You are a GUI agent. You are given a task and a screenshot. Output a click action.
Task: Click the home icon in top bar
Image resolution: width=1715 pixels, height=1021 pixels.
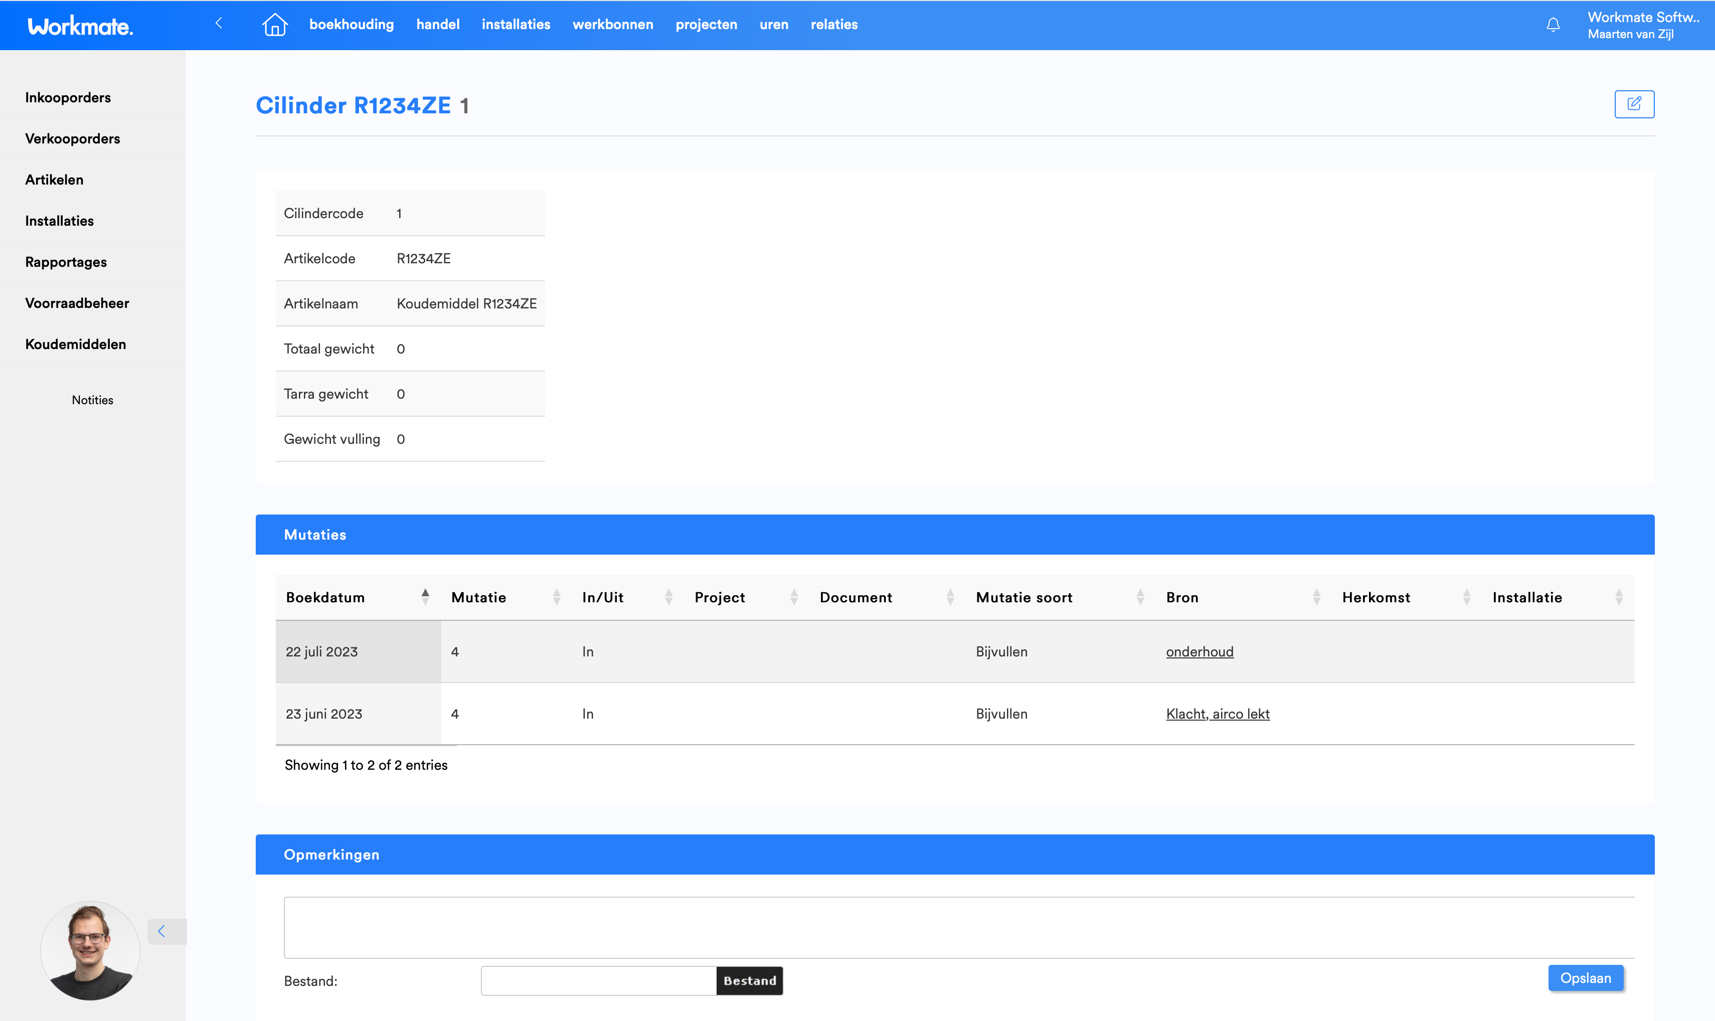click(x=274, y=25)
